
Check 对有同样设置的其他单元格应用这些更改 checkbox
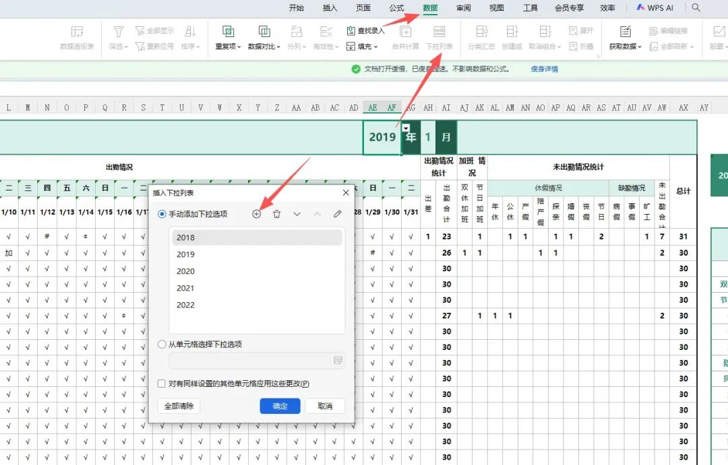(x=162, y=384)
